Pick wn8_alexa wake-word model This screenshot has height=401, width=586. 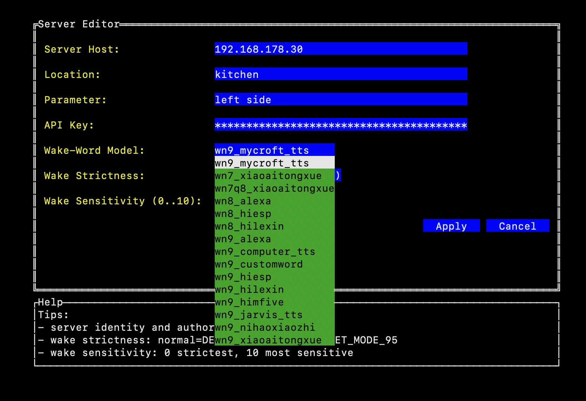[x=274, y=201]
